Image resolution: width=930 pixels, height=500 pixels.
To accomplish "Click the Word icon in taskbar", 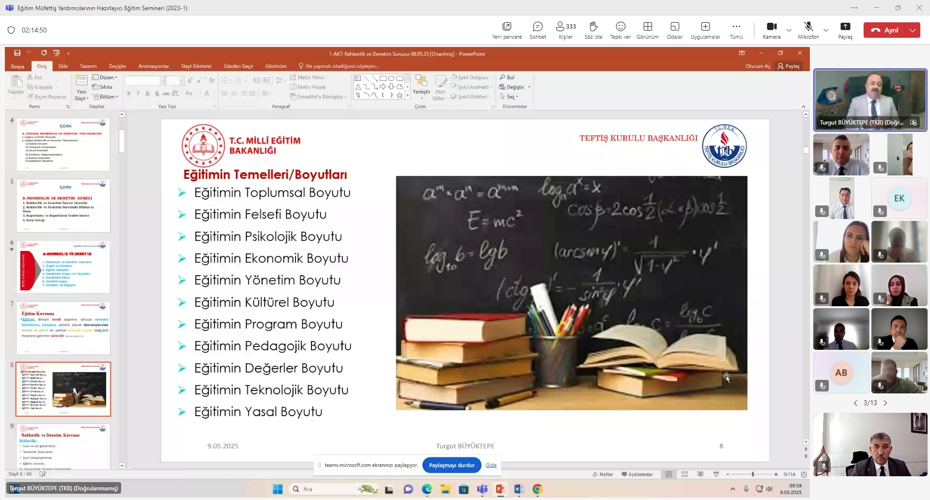I will click(519, 489).
